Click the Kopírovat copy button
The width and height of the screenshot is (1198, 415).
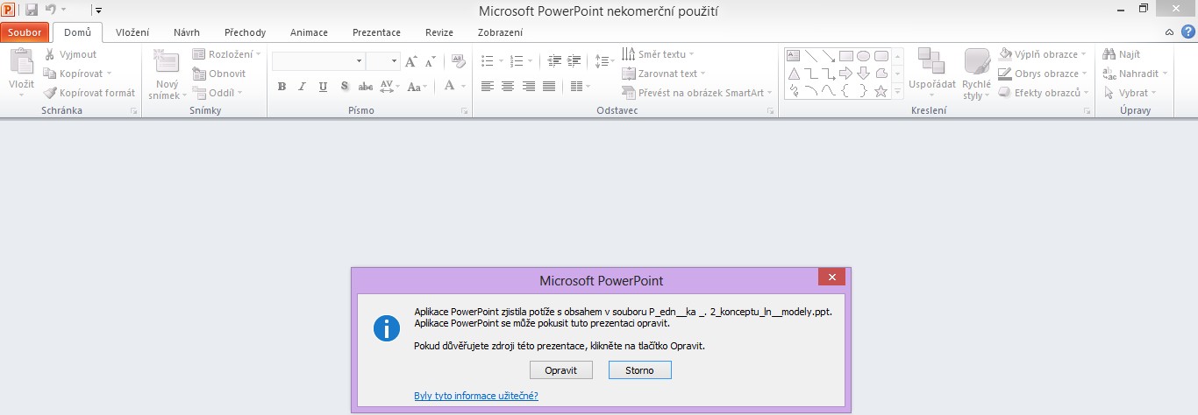(x=77, y=74)
